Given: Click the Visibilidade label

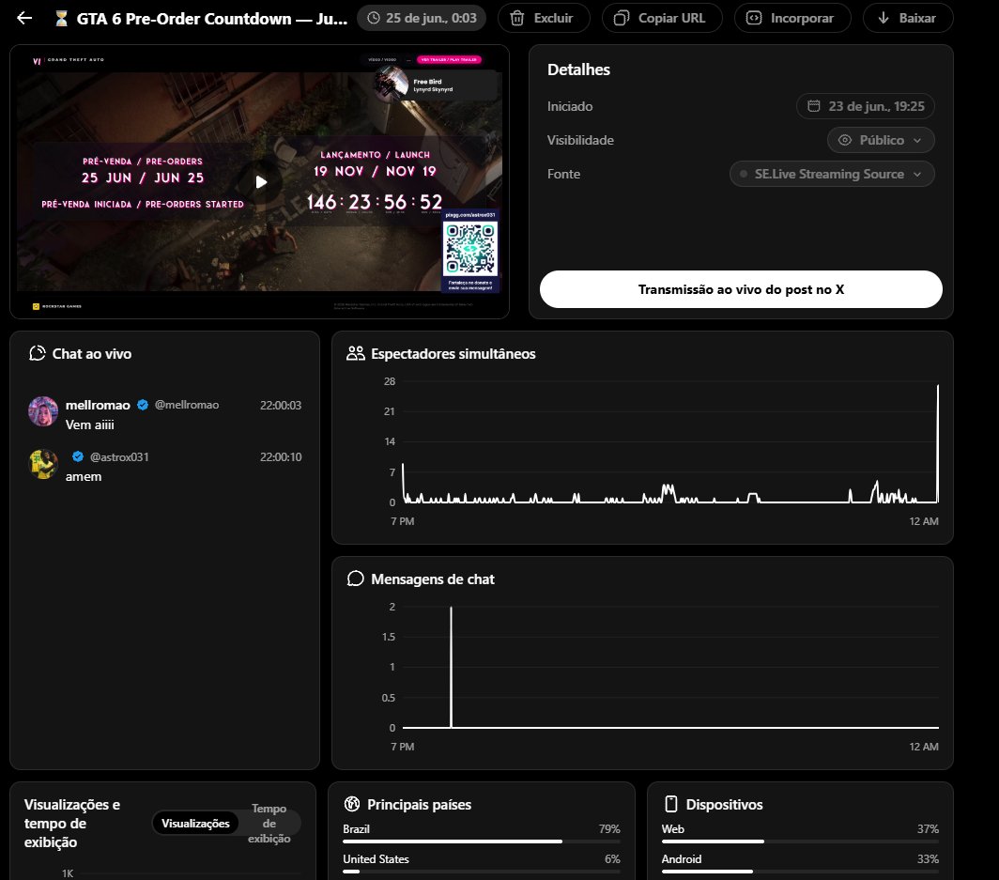Looking at the screenshot, I should pyautogui.click(x=580, y=140).
